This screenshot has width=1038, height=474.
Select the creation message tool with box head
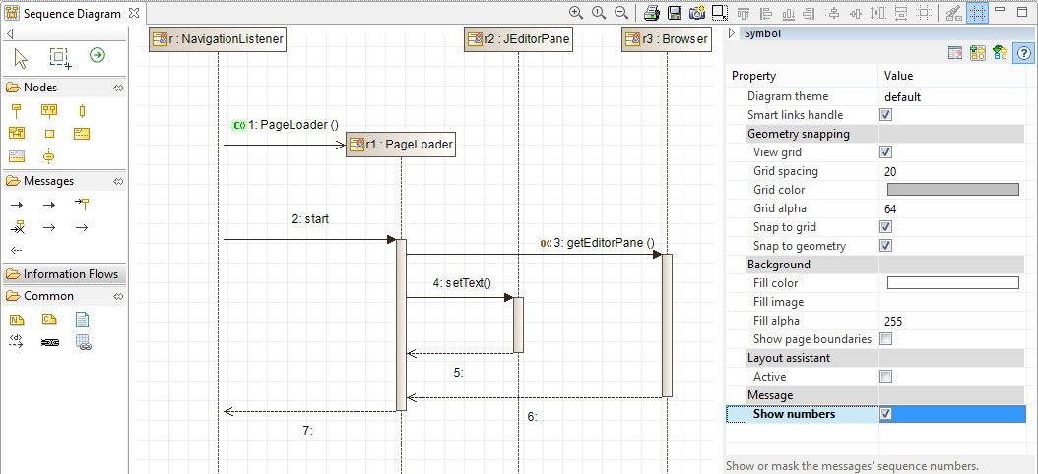tap(82, 205)
